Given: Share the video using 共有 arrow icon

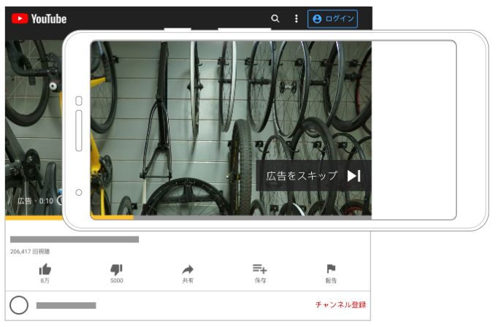Looking at the screenshot, I should tap(188, 269).
